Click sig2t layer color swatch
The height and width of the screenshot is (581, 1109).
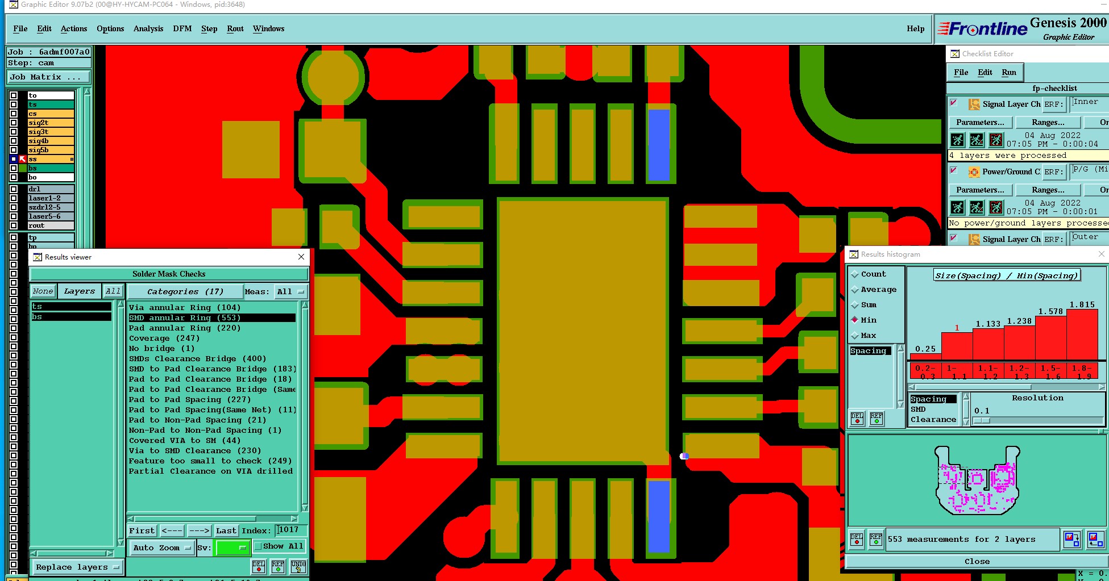point(51,123)
